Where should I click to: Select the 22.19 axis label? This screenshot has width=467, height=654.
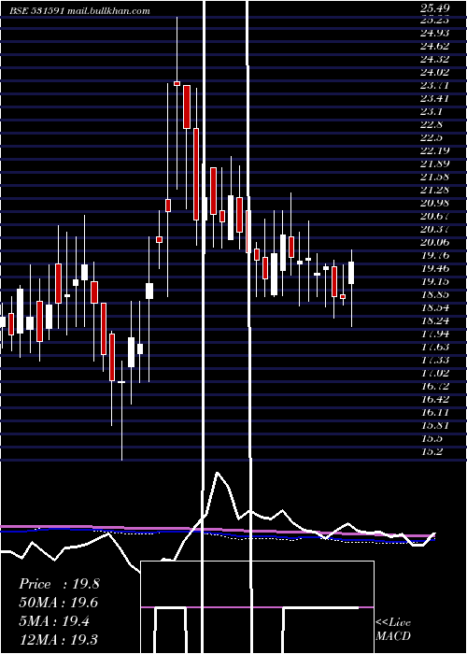point(435,150)
